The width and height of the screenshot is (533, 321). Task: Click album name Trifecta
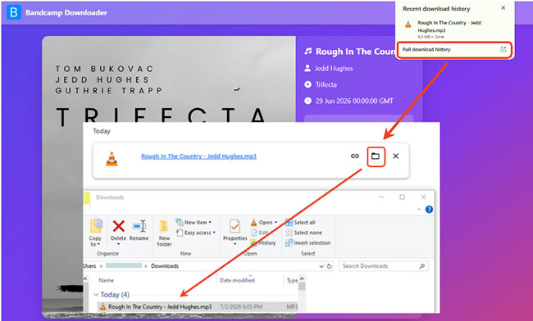tap(326, 84)
